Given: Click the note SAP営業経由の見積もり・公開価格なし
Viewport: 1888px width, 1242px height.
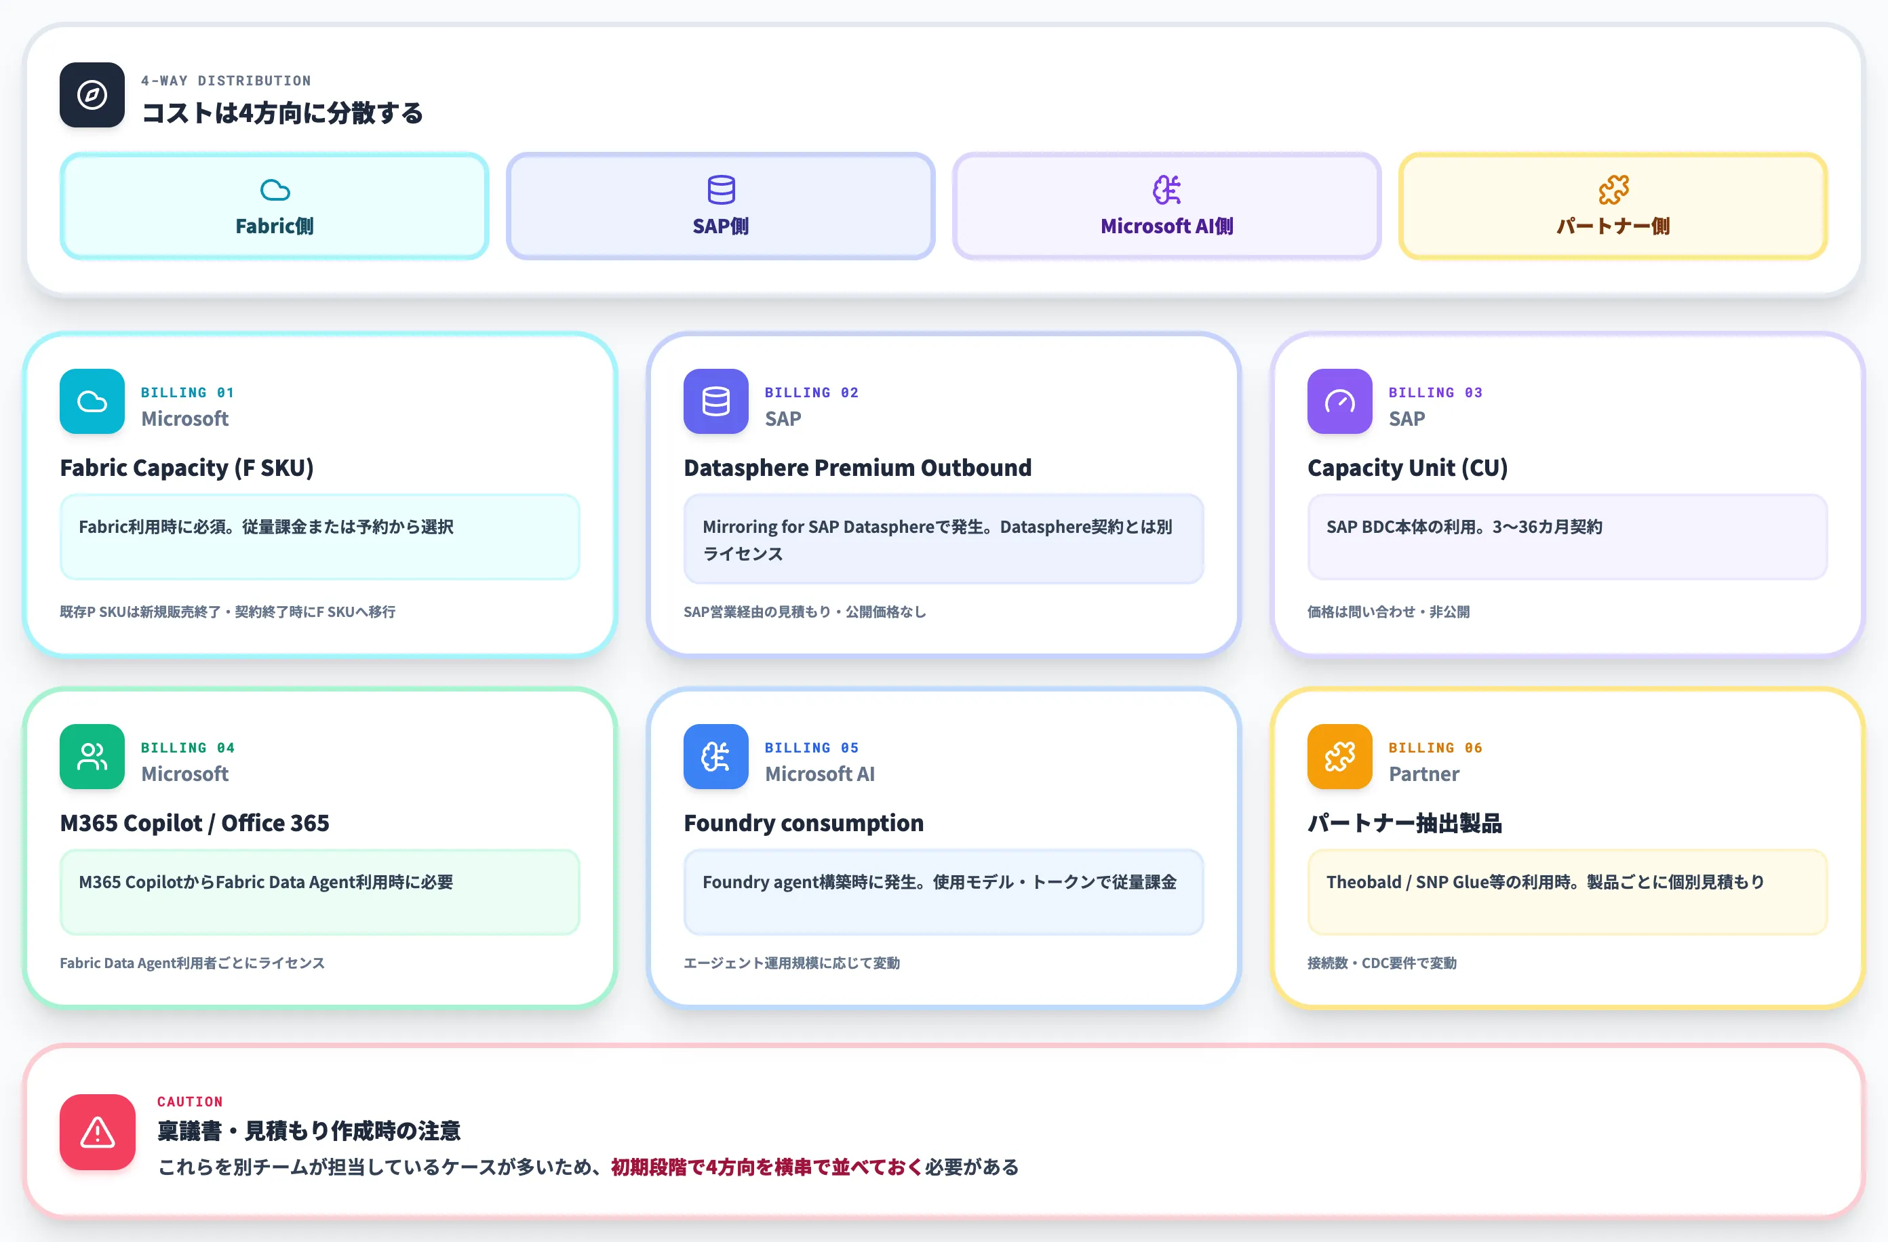Looking at the screenshot, I should coord(804,612).
